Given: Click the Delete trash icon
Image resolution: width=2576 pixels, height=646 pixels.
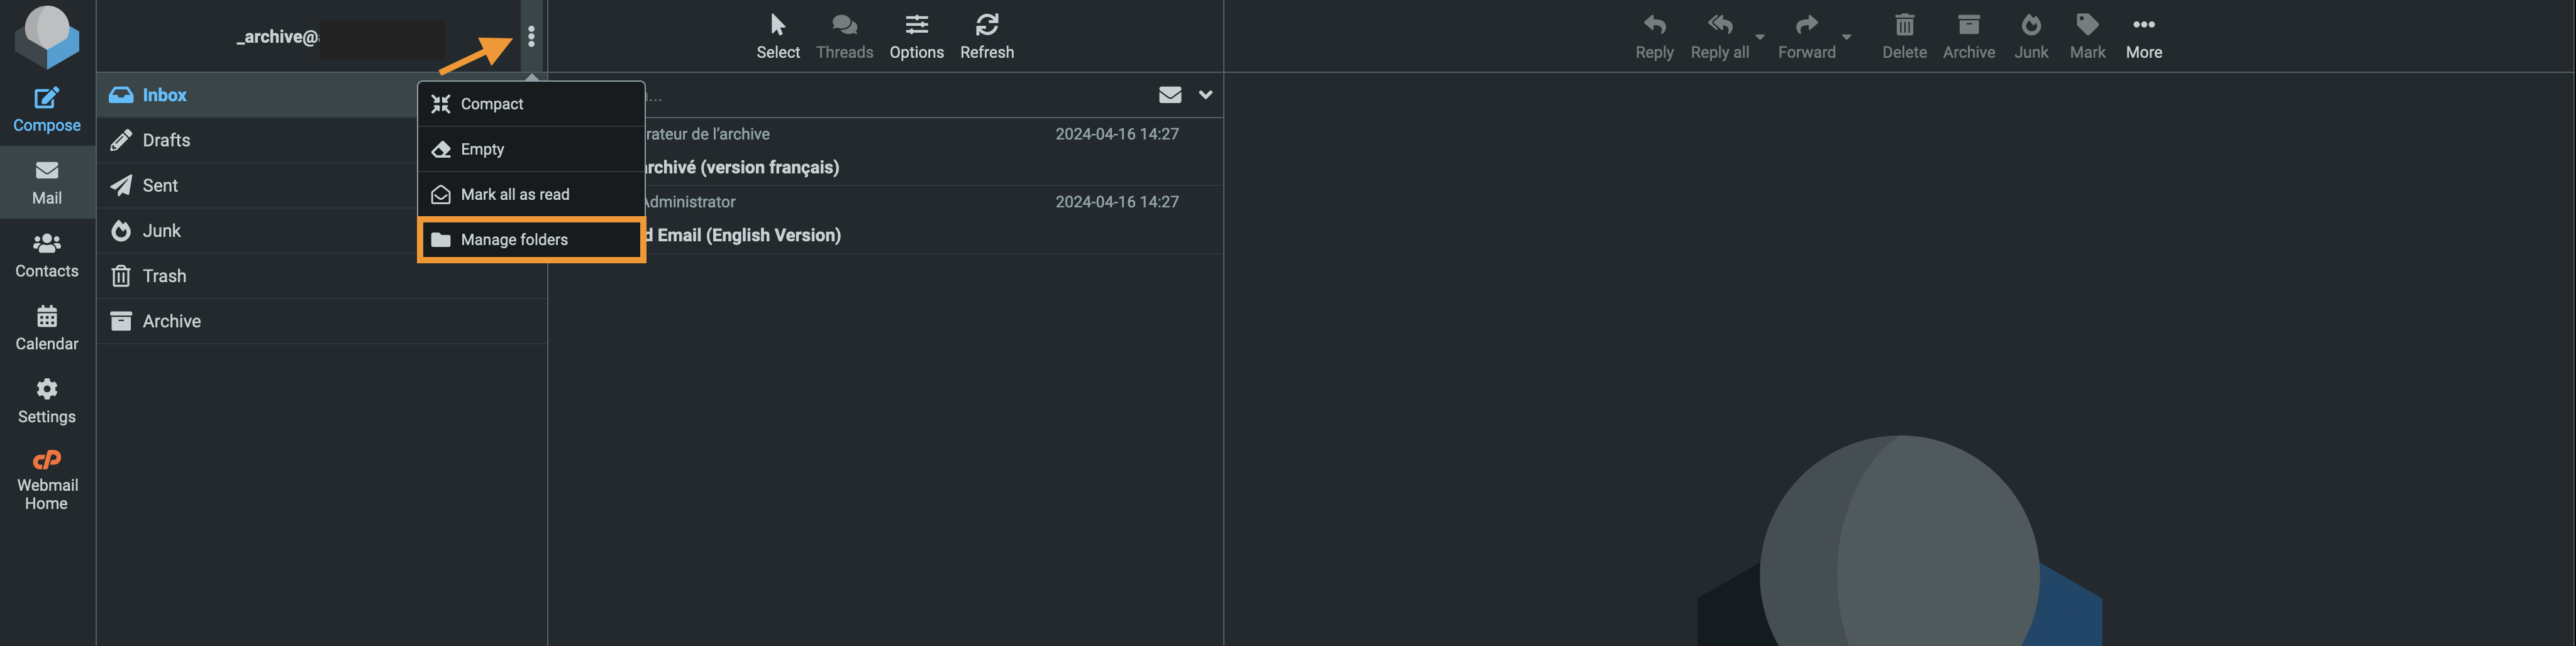Looking at the screenshot, I should [1904, 24].
